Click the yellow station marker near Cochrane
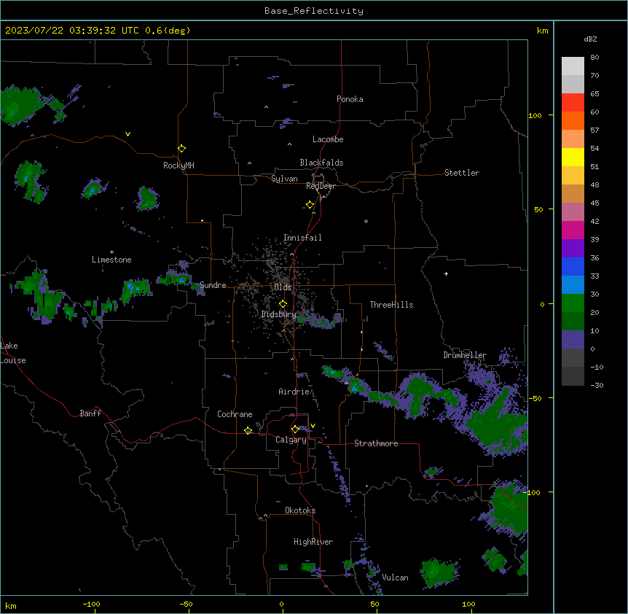628x614 pixels. pos(248,430)
